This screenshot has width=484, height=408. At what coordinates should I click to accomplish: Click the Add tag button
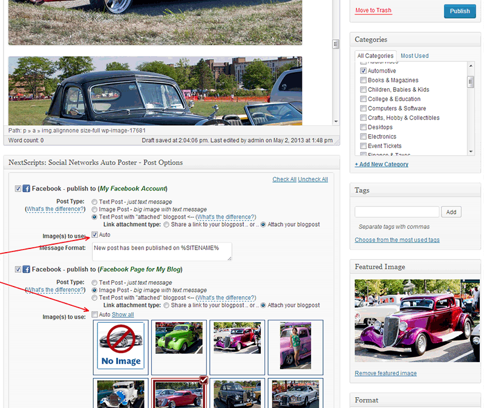[x=451, y=212]
